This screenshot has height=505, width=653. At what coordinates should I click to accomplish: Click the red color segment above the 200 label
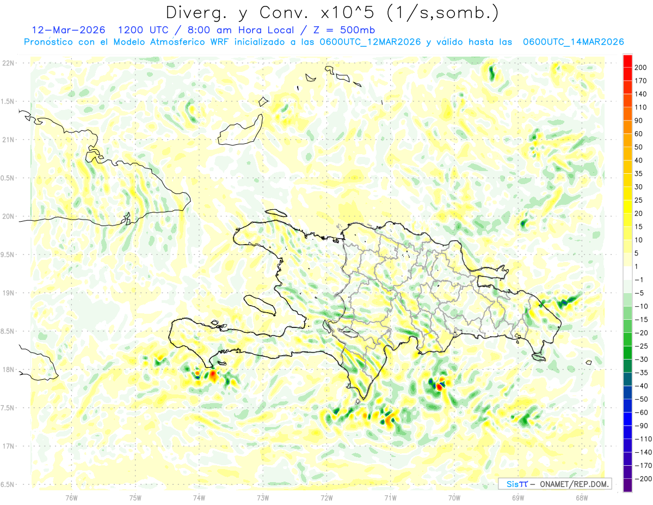627,60
